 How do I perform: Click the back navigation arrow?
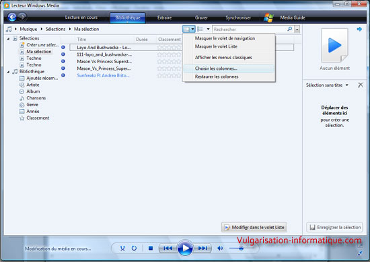pos(12,17)
